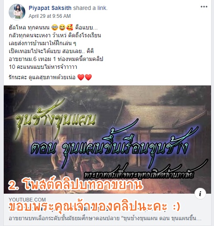Click the YOUTUBE.COM source label
Viewport: 214px width, 226px height.
point(27,199)
